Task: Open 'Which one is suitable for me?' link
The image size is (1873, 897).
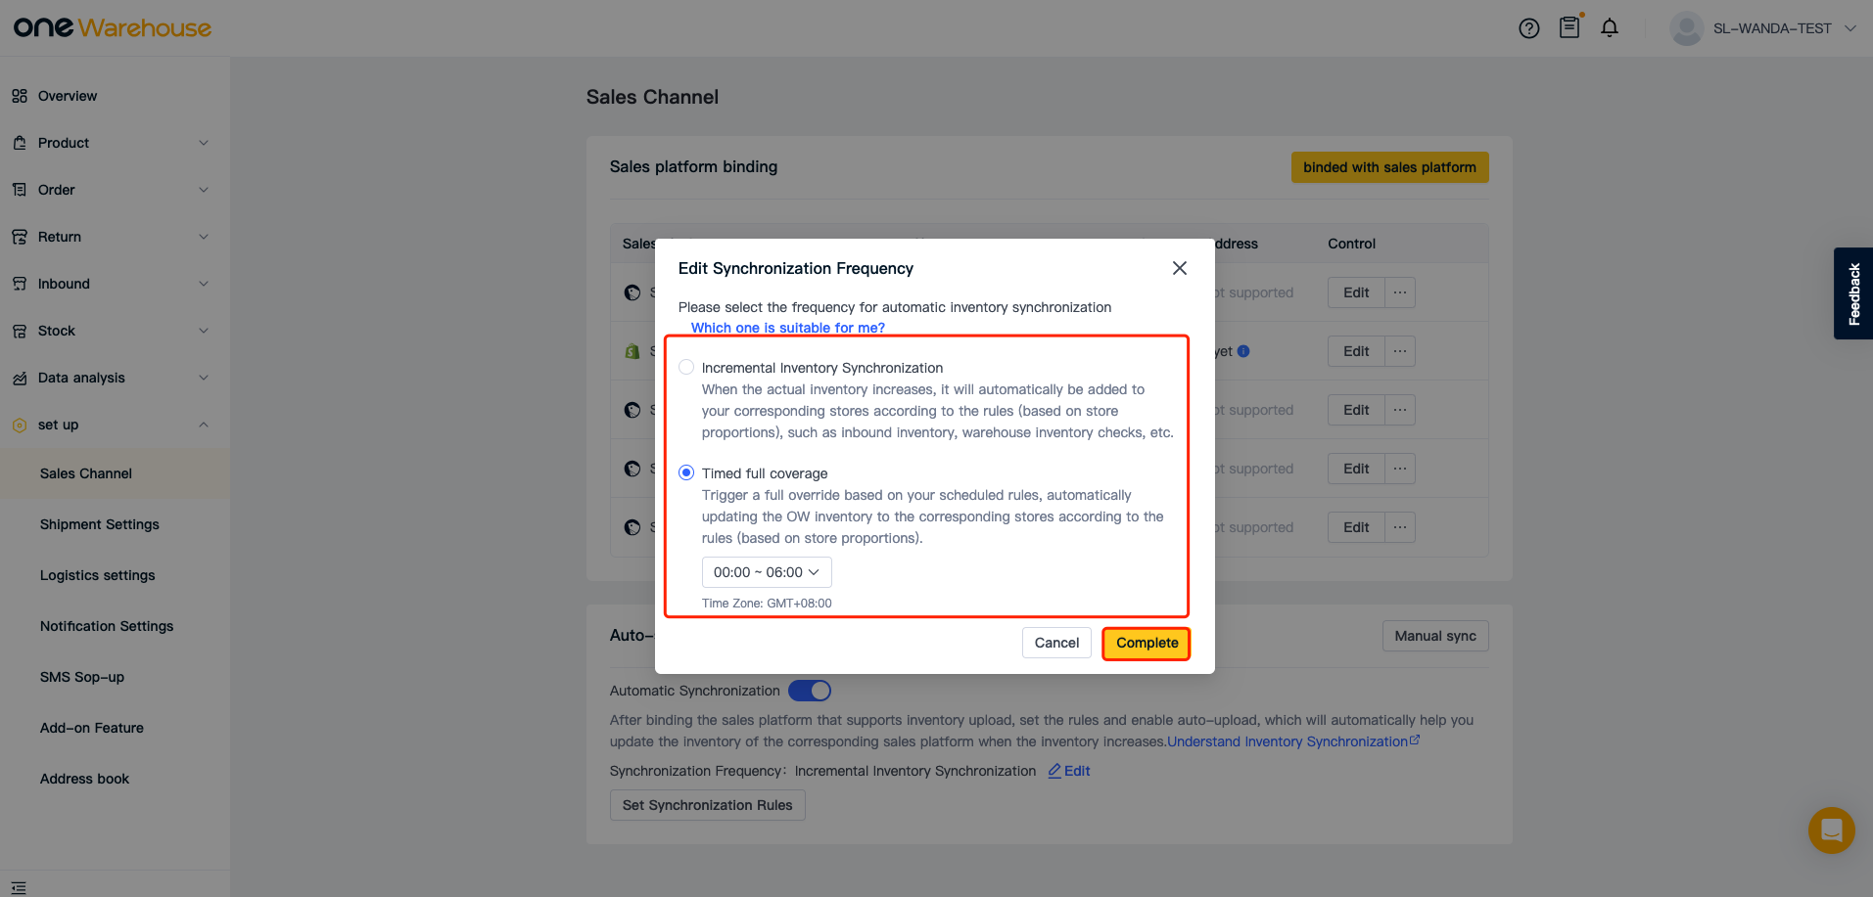Action: click(787, 328)
